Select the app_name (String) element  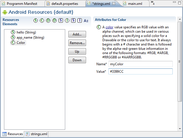[x=27, y=38]
